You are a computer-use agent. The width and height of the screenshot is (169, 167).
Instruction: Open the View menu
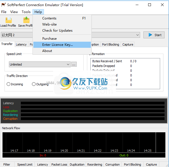pyautogui.click(x=14, y=12)
